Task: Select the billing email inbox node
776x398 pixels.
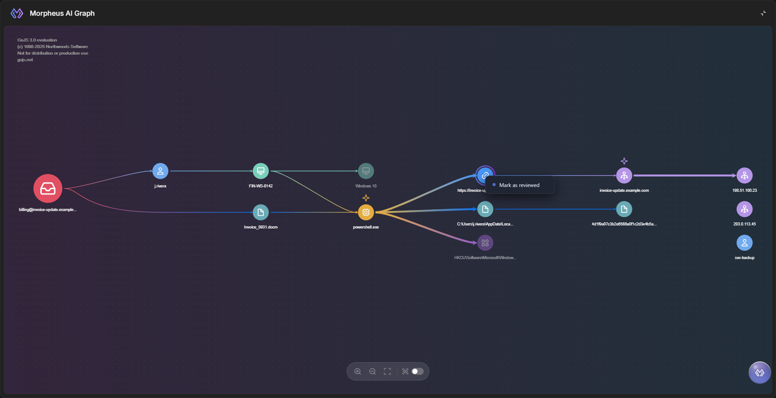Action: (48, 188)
